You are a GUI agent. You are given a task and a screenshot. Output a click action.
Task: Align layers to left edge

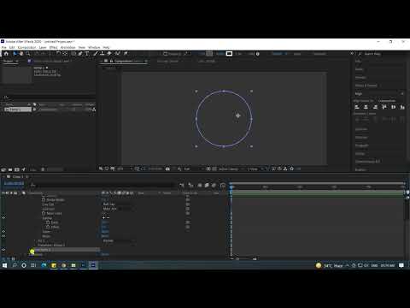357,107
